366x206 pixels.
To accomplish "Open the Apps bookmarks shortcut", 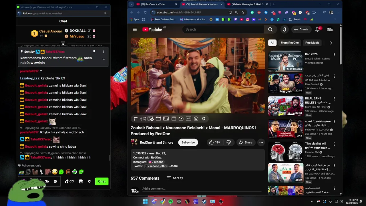I will pyautogui.click(x=134, y=19).
